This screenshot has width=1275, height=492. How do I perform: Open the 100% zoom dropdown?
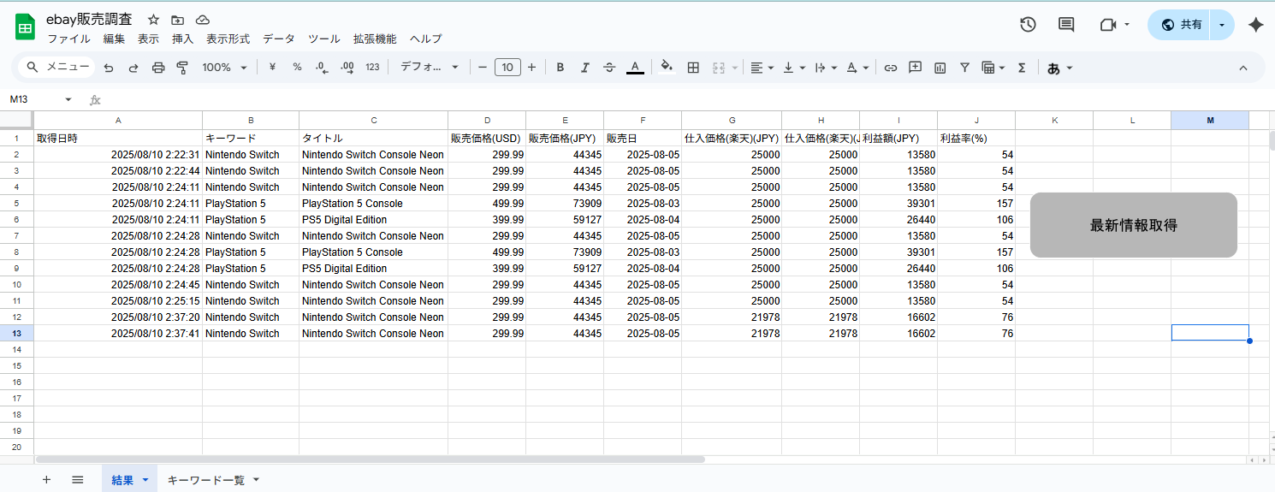click(224, 68)
